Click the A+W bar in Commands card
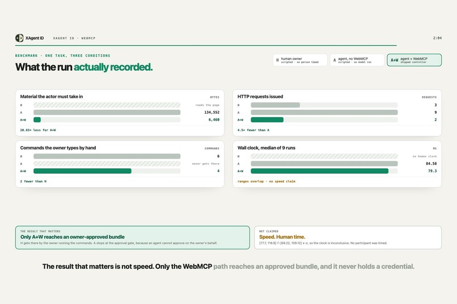Viewport: 457px width, 304px height. coord(82,171)
